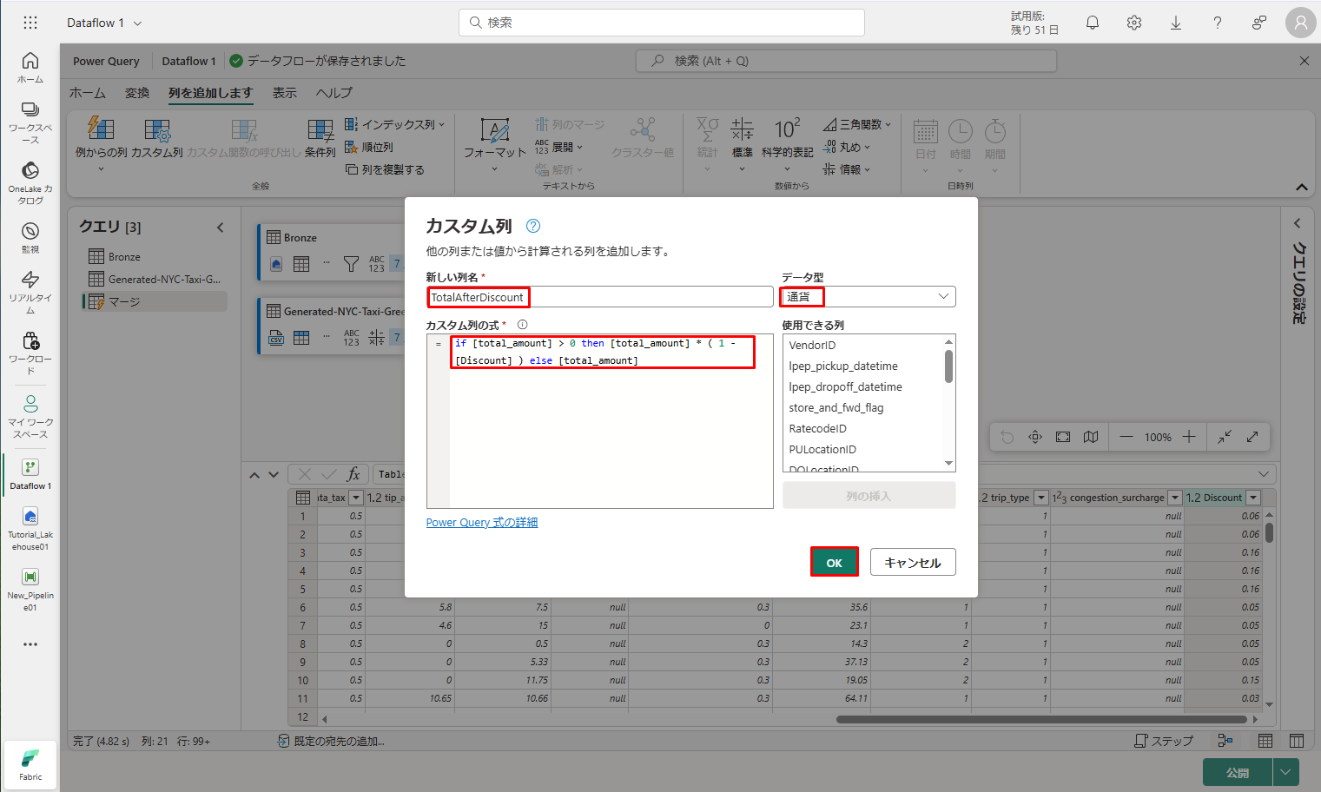Click the zoom in plus icon
The image size is (1321, 792).
1189,437
